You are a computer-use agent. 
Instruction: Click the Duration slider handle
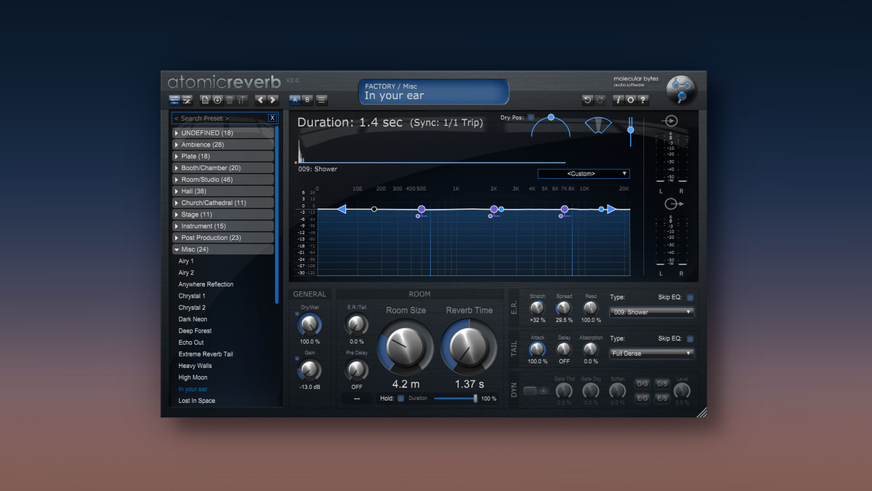(476, 399)
